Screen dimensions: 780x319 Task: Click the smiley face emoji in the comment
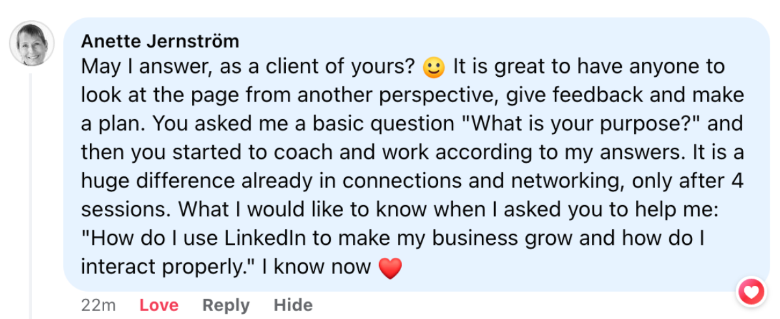pyautogui.click(x=433, y=67)
